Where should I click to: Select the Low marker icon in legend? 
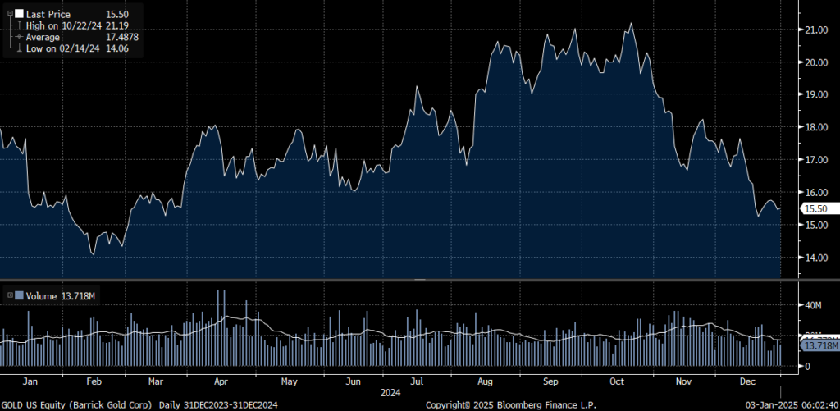point(18,49)
